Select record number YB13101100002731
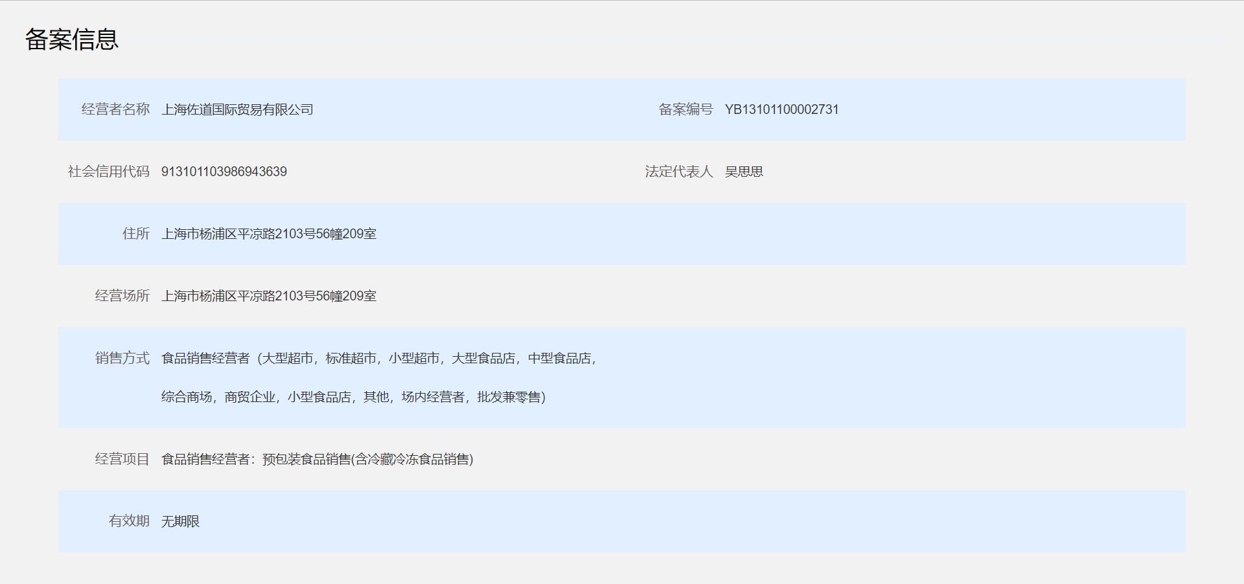The image size is (1244, 584). 781,109
